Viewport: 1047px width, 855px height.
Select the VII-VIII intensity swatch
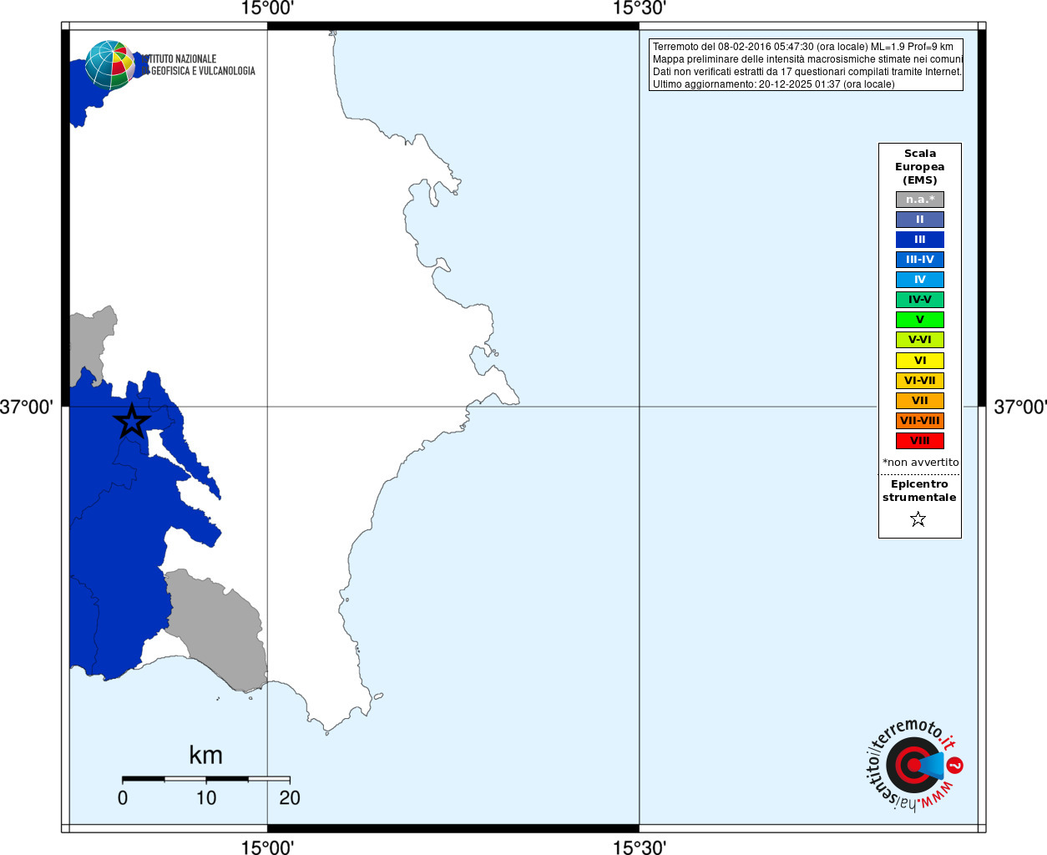click(x=920, y=421)
